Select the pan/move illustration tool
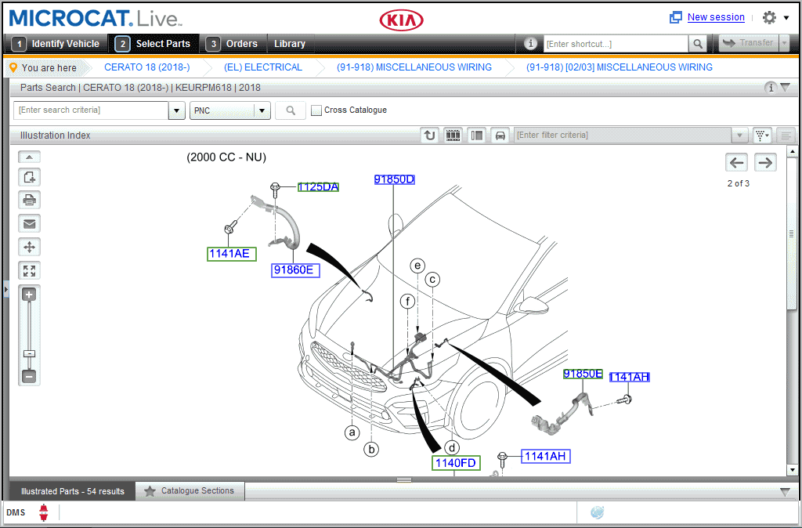The image size is (802, 528). [30, 247]
